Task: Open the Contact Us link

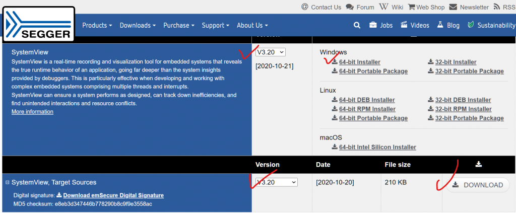Action: [x=321, y=7]
